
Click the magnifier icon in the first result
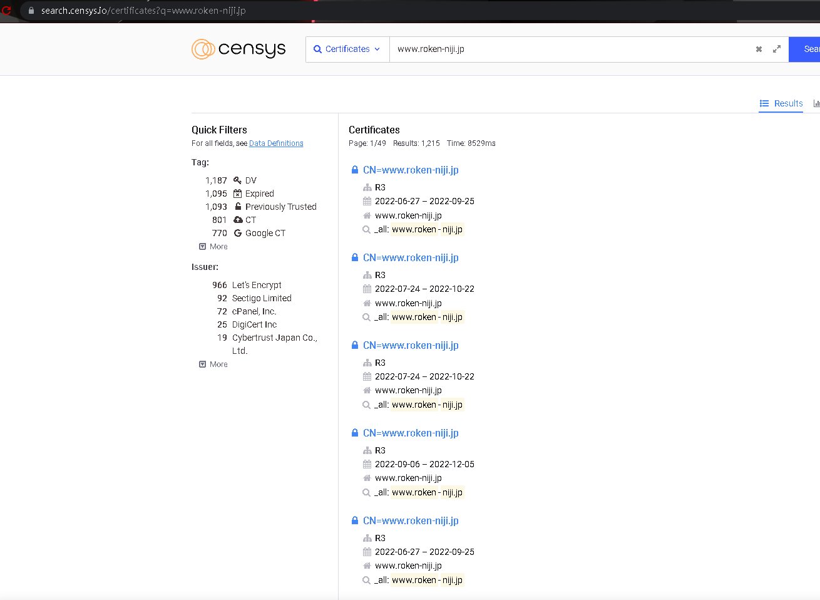(x=367, y=230)
